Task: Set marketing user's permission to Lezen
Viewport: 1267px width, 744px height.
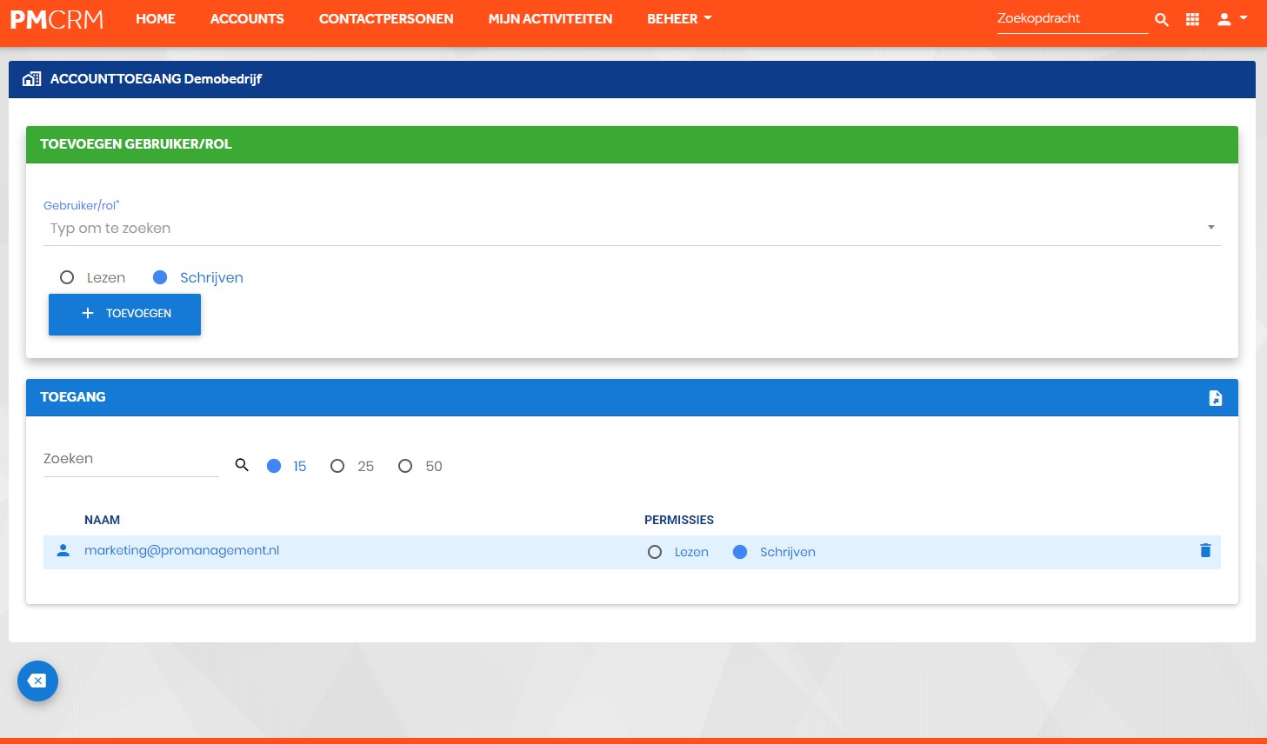Action: click(655, 552)
